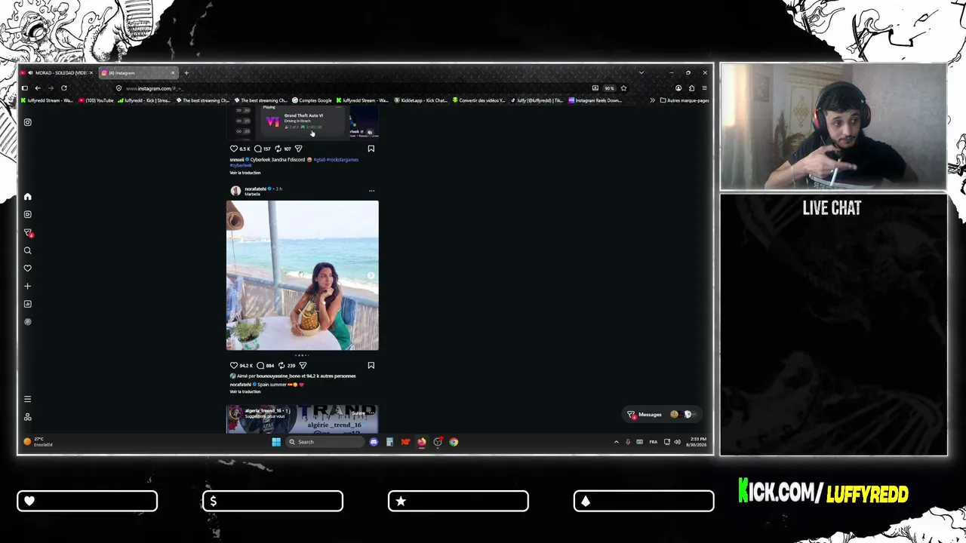Image resolution: width=966 pixels, height=543 pixels.
Task: Open Reels in the Instagram sidebar
Action: pos(28,214)
